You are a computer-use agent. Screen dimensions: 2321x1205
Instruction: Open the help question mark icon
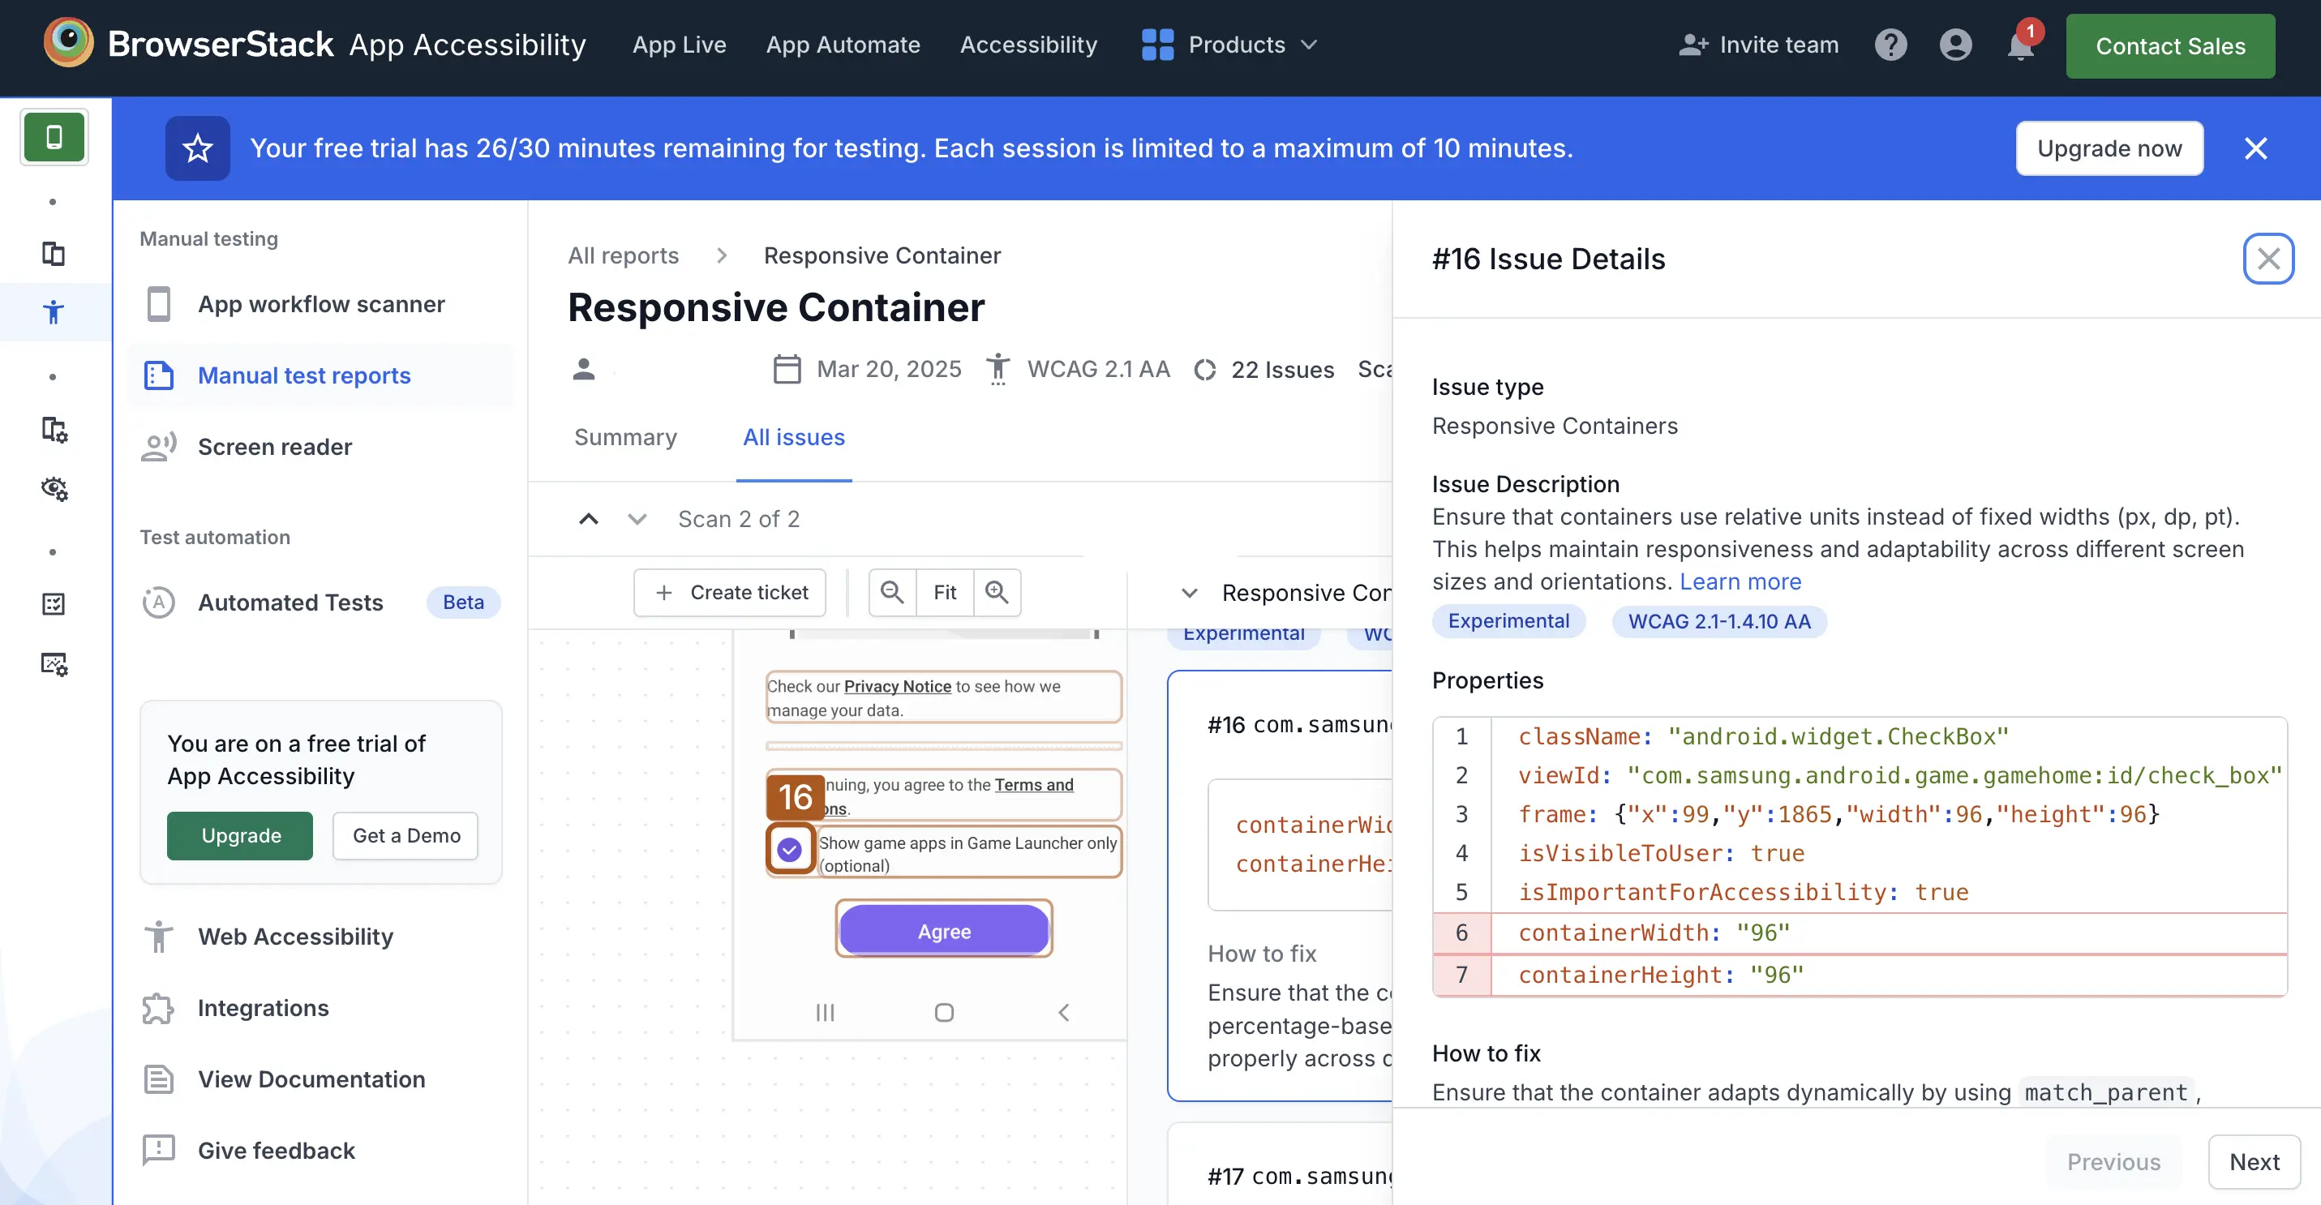point(1890,45)
